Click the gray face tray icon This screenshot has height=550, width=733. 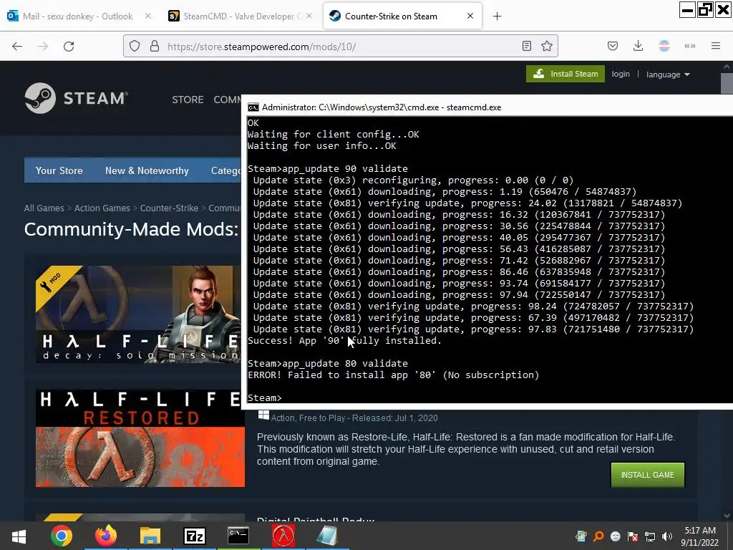coord(616,536)
